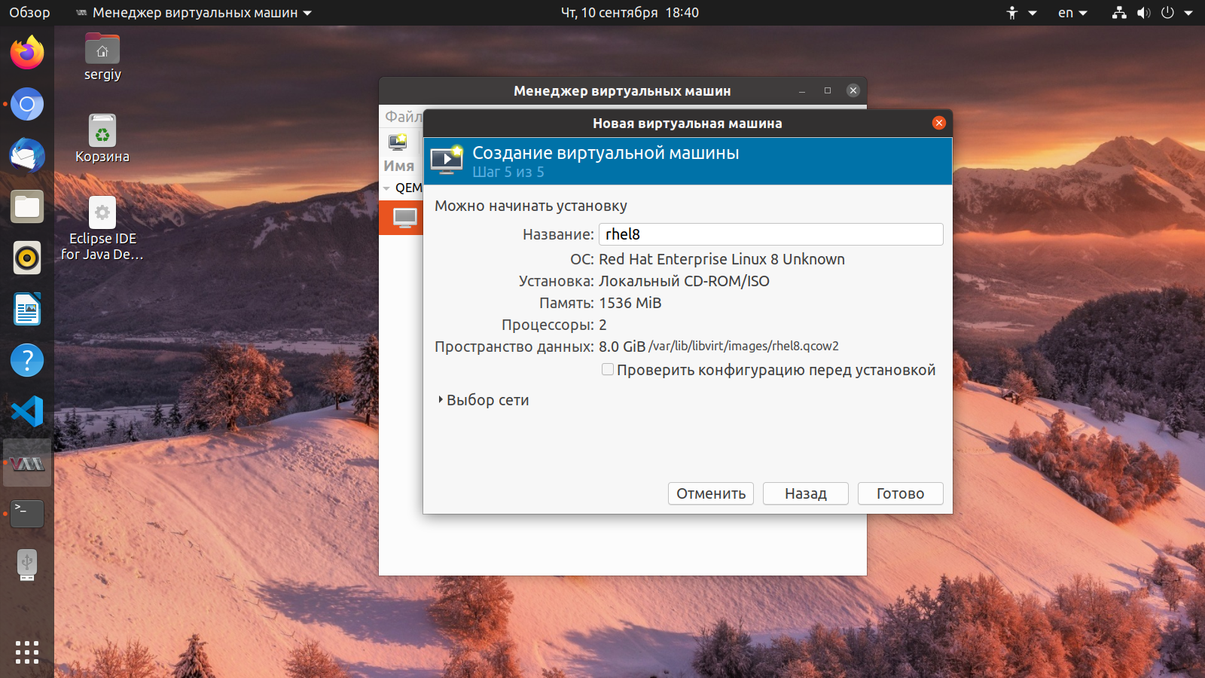The width and height of the screenshot is (1205, 678).
Task: Click the power icon in top bar
Action: tap(1167, 13)
